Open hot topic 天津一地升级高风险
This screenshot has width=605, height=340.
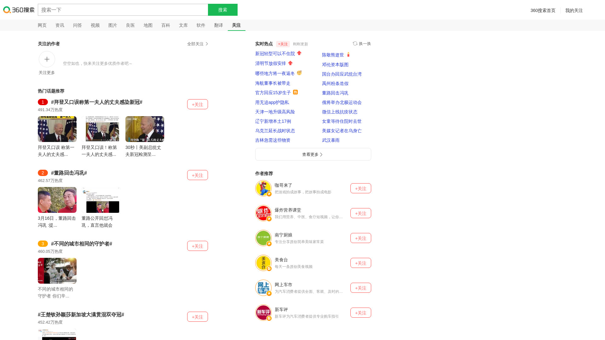pyautogui.click(x=275, y=112)
